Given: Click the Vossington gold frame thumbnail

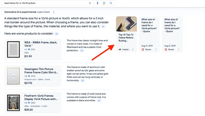Looking at the screenshot, I should pos(14,76).
